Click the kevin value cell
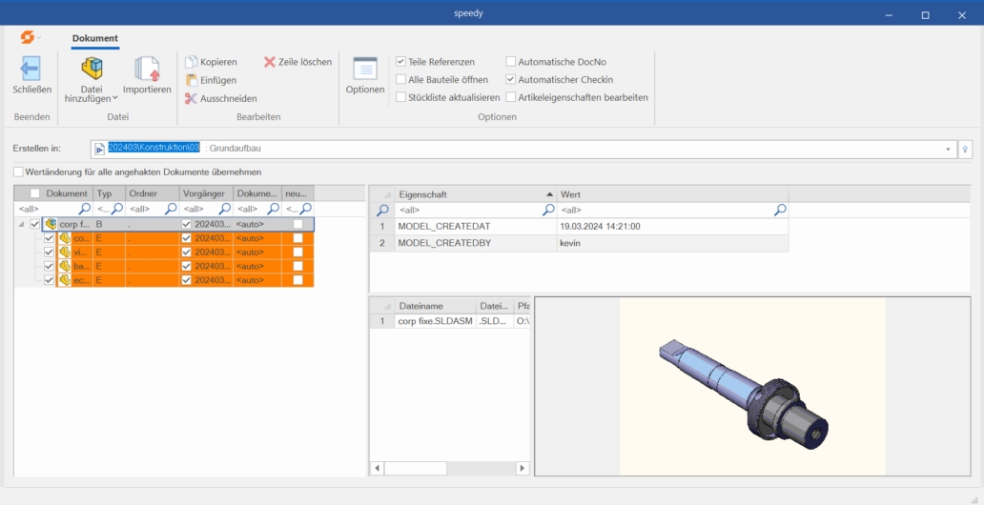The height and width of the screenshot is (505, 984). (x=673, y=243)
